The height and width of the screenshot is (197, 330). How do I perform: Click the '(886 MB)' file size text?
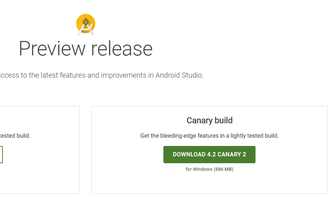[223, 169]
